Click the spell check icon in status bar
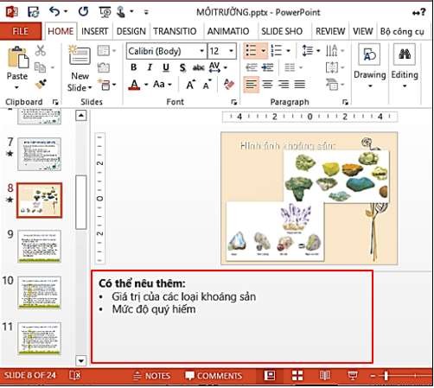Screen dimensions: 434x388 75,375
